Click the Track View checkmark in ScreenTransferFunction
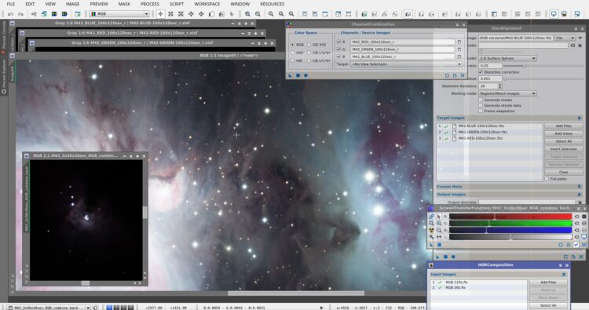Screen dimensions: 589x310 [576, 245]
